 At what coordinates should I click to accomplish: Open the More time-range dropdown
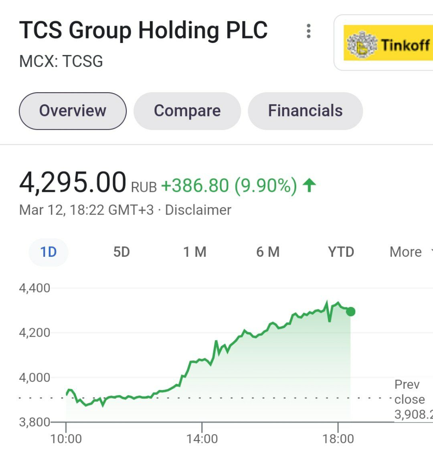pos(405,252)
